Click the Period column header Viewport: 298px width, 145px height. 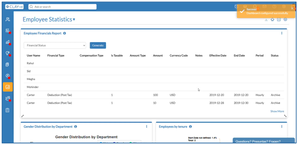tap(260, 56)
